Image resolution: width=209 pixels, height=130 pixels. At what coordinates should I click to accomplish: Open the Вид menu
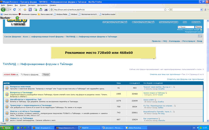16,5
